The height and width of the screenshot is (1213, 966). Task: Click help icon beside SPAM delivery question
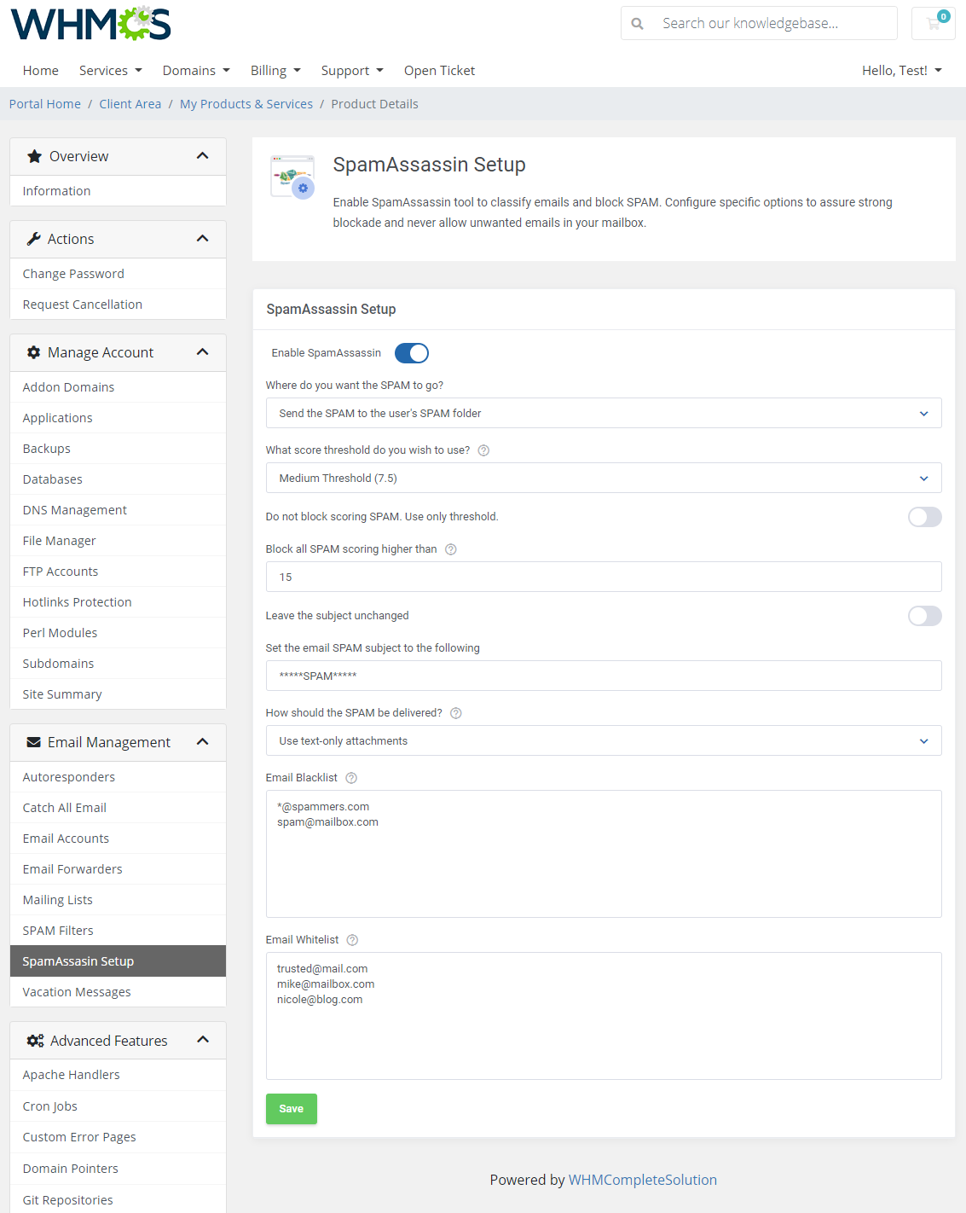click(456, 713)
